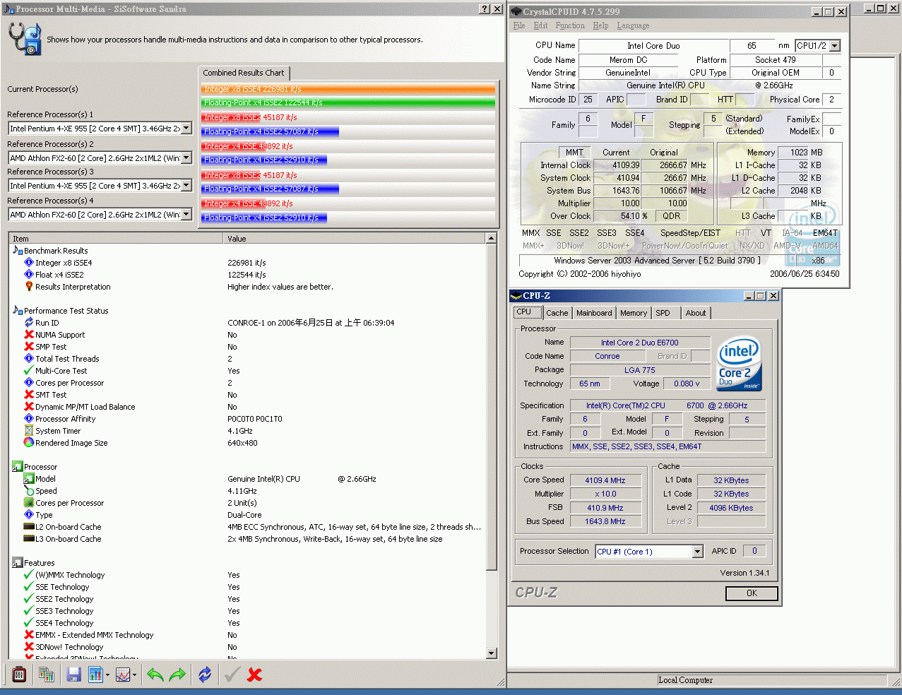
Task: Refresh the benchmark with blue arrows icon
Action: click(x=205, y=675)
